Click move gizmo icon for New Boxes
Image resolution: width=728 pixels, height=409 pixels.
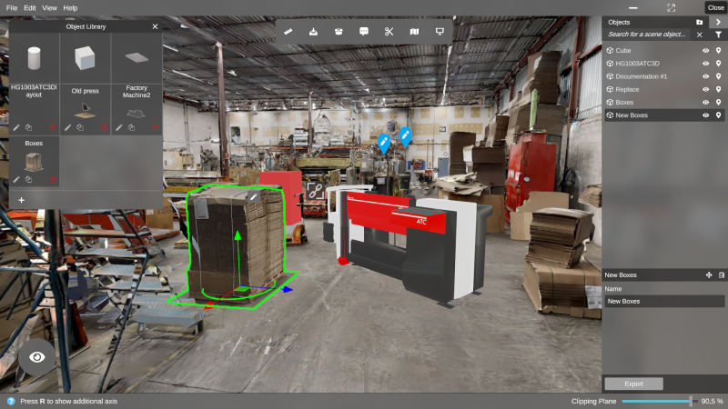(709, 275)
